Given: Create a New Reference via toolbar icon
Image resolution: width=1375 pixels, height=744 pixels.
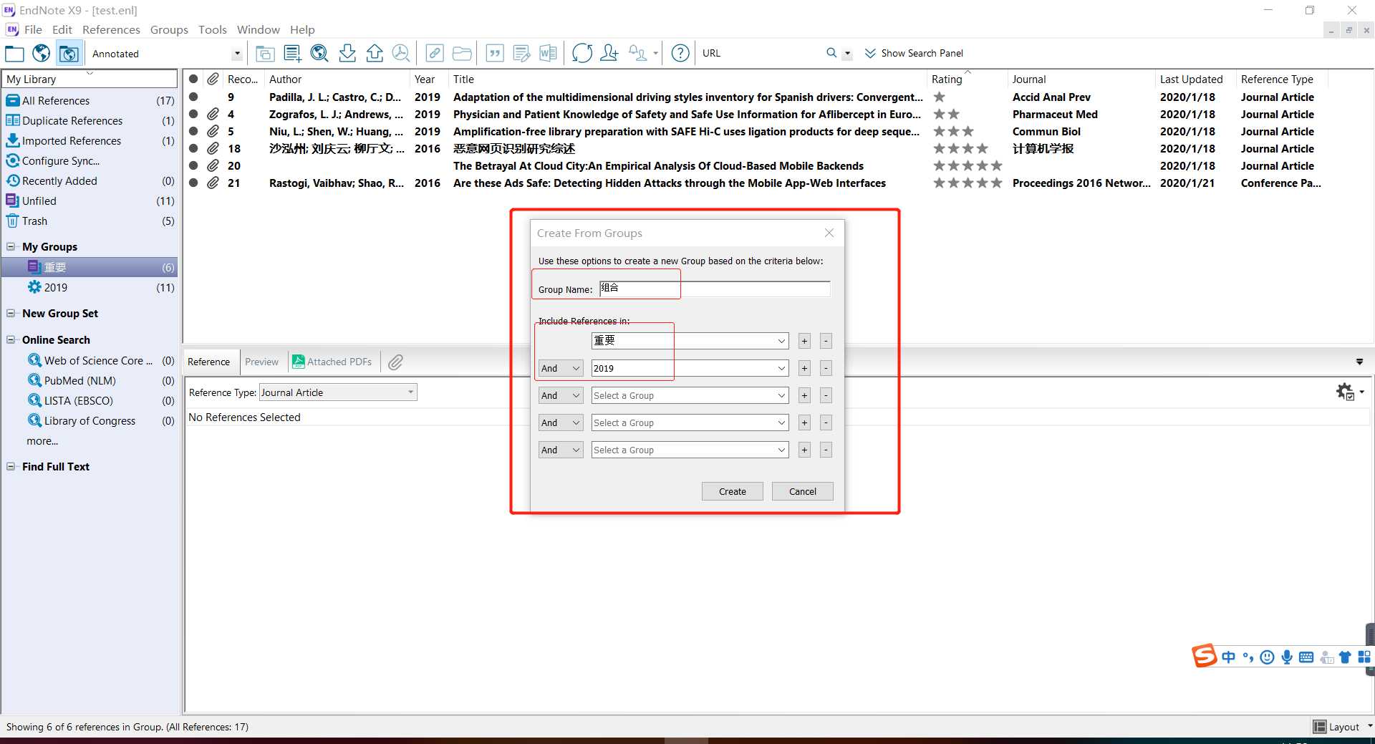Looking at the screenshot, I should (292, 53).
